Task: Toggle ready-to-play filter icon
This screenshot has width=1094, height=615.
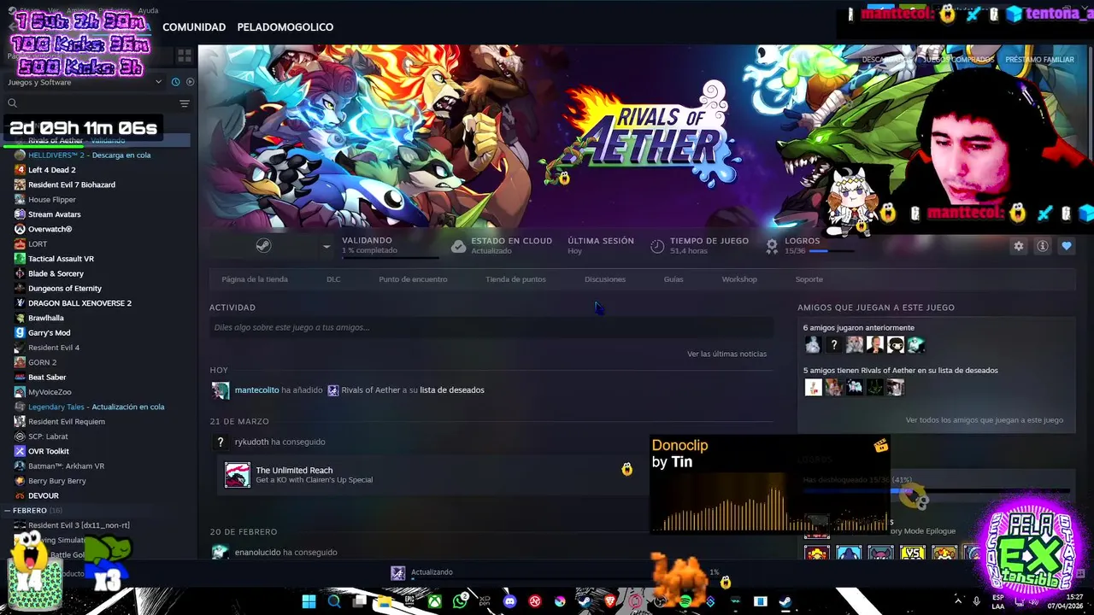Action: (190, 82)
